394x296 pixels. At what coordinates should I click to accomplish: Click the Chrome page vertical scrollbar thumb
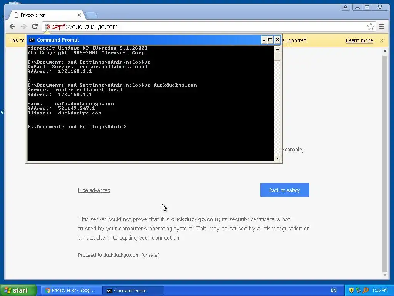coord(385,163)
